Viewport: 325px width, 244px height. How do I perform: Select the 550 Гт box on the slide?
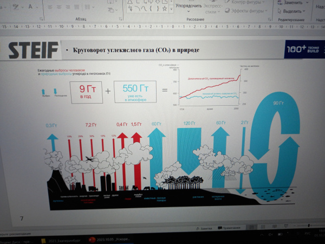click(x=135, y=92)
